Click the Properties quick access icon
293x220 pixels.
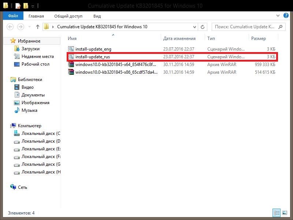pyautogui.click(x=18, y=6)
